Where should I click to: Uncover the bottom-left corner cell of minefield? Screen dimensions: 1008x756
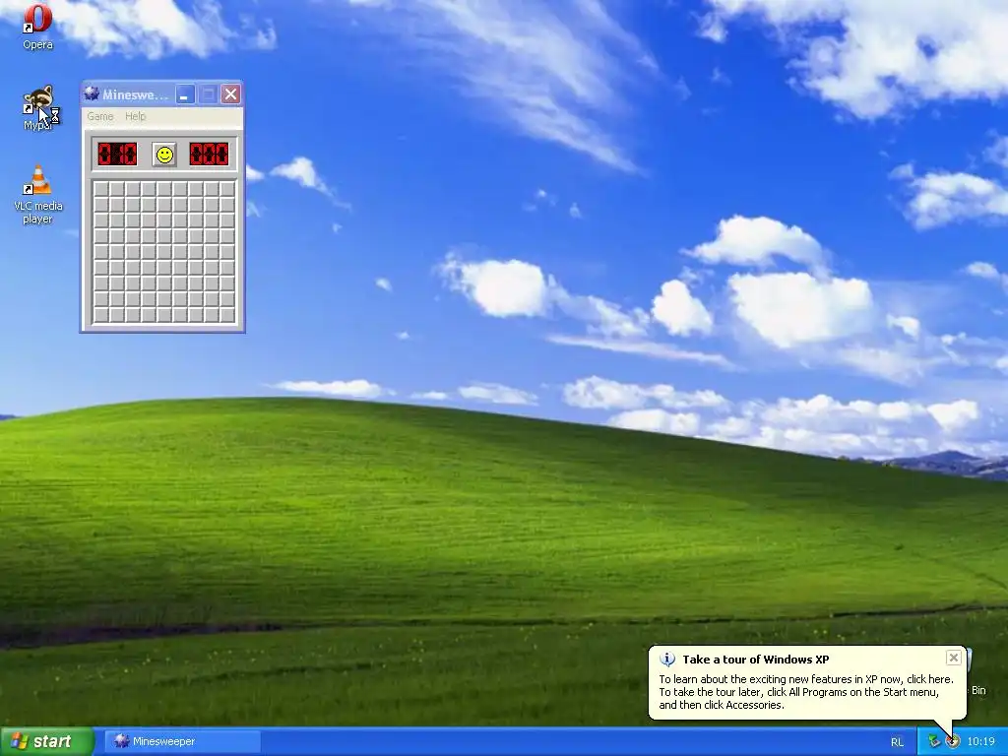click(101, 315)
